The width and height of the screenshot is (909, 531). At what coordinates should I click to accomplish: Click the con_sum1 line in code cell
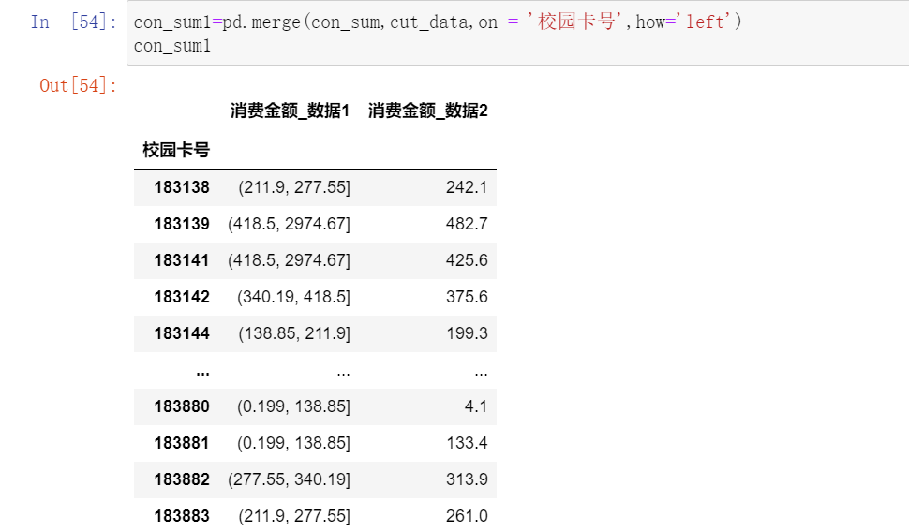[x=172, y=46]
